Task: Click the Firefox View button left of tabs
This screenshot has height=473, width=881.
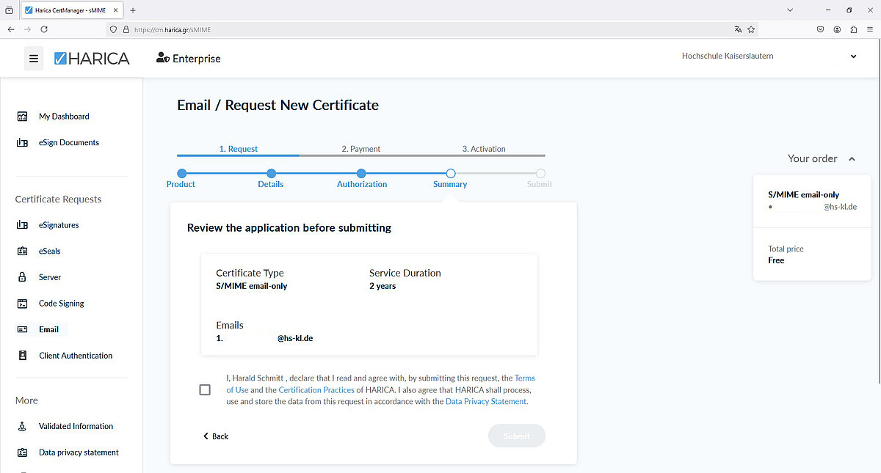Action: click(9, 10)
